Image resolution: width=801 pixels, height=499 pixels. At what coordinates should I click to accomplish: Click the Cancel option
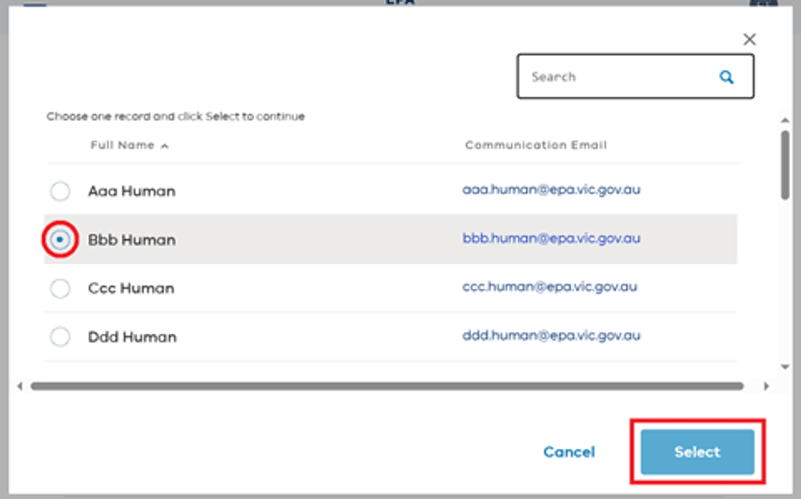pos(568,452)
